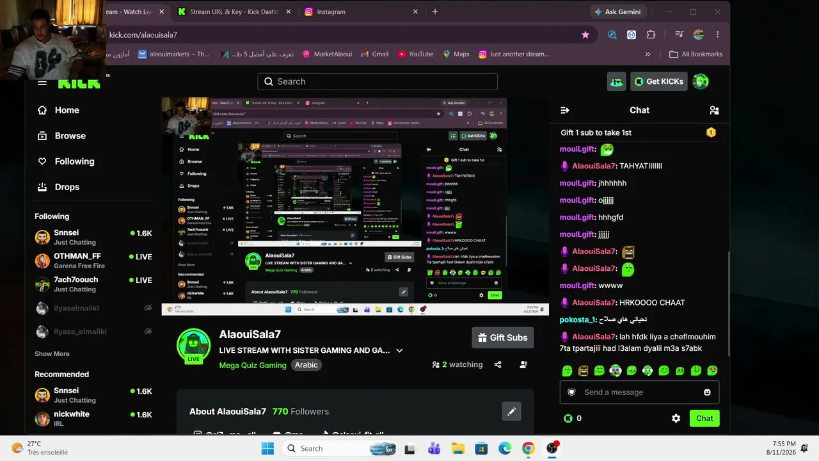Open the Mega Quiz Gaming category link
The width and height of the screenshot is (819, 461).
pos(253,365)
